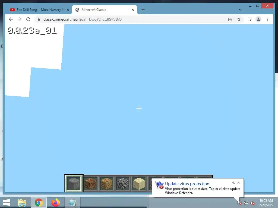
Task: Switch to Minecraft Classic tab
Action: (x=105, y=10)
